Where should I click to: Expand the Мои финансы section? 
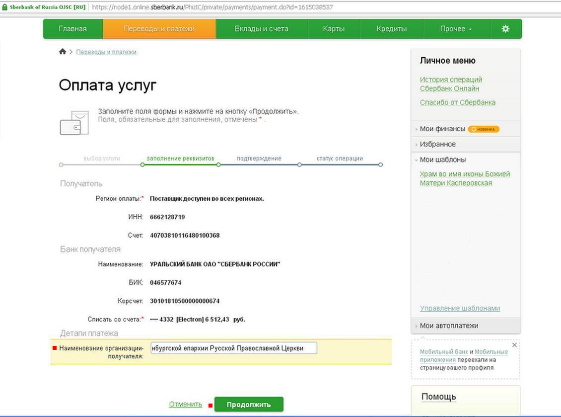point(442,129)
